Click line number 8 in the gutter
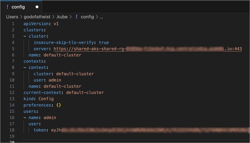Image resolution: width=250 pixels, height=143 pixels. pos(13,68)
